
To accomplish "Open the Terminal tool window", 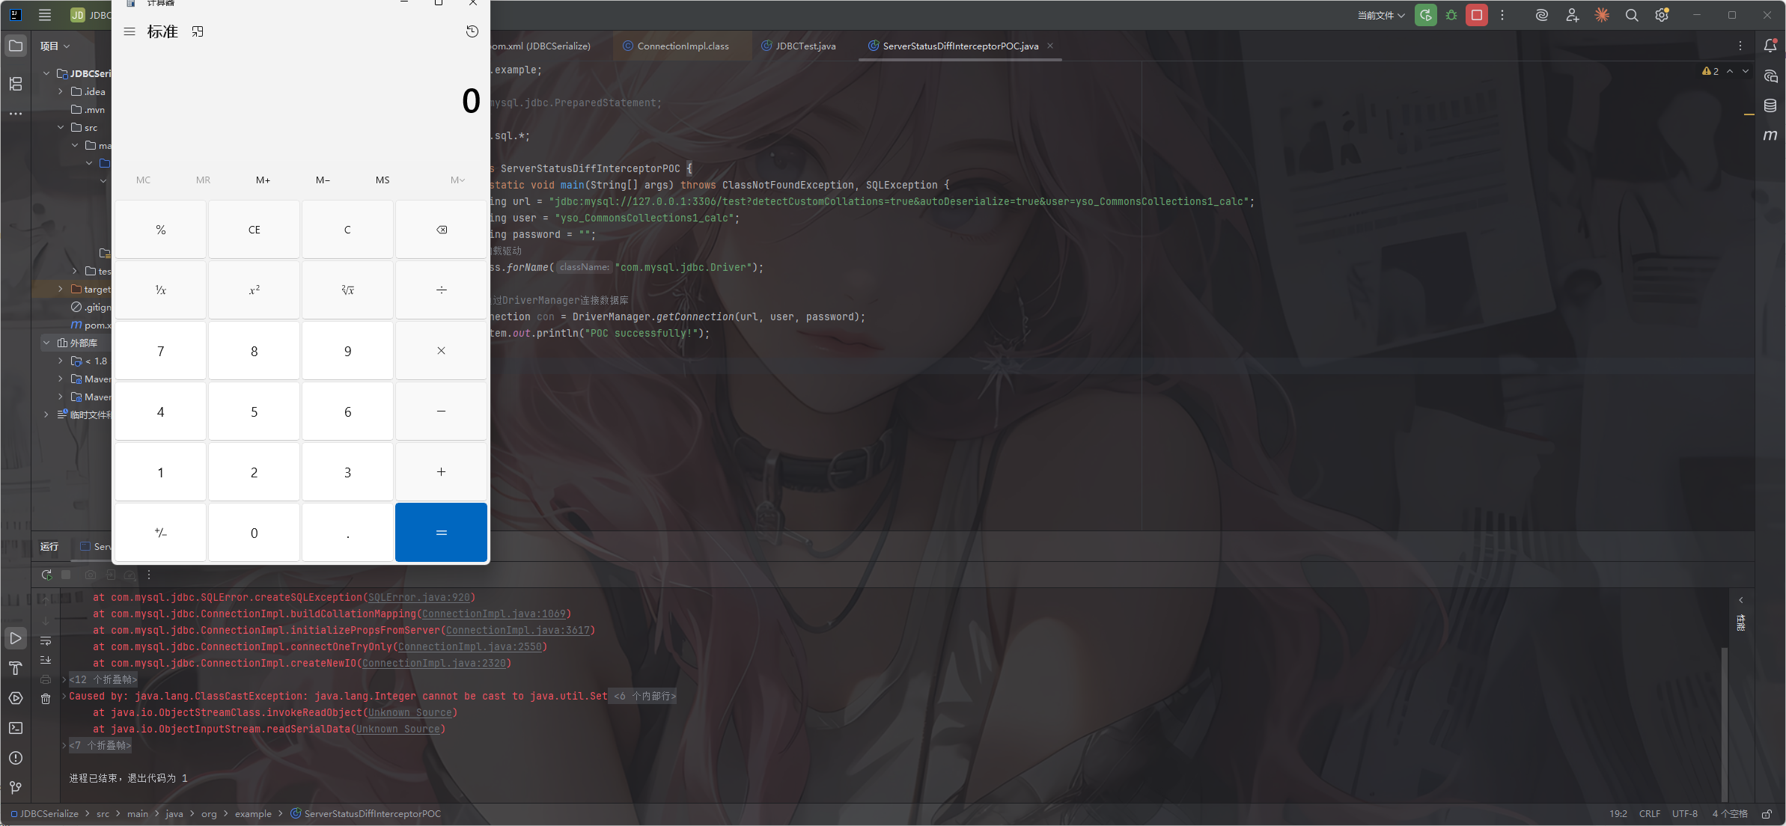I will point(16,728).
